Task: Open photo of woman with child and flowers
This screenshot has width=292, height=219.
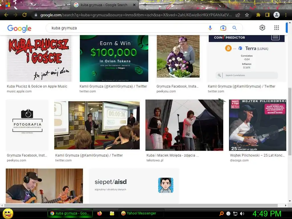Action: [178, 56]
